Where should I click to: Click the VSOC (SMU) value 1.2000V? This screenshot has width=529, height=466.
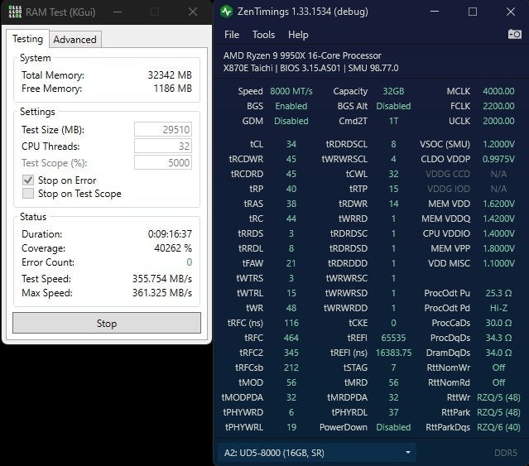(498, 144)
